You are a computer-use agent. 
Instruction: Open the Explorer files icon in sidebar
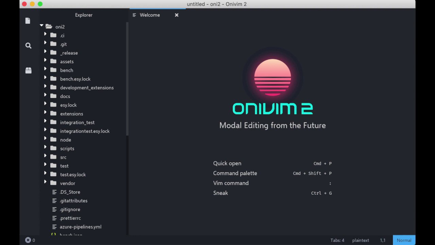click(x=28, y=21)
